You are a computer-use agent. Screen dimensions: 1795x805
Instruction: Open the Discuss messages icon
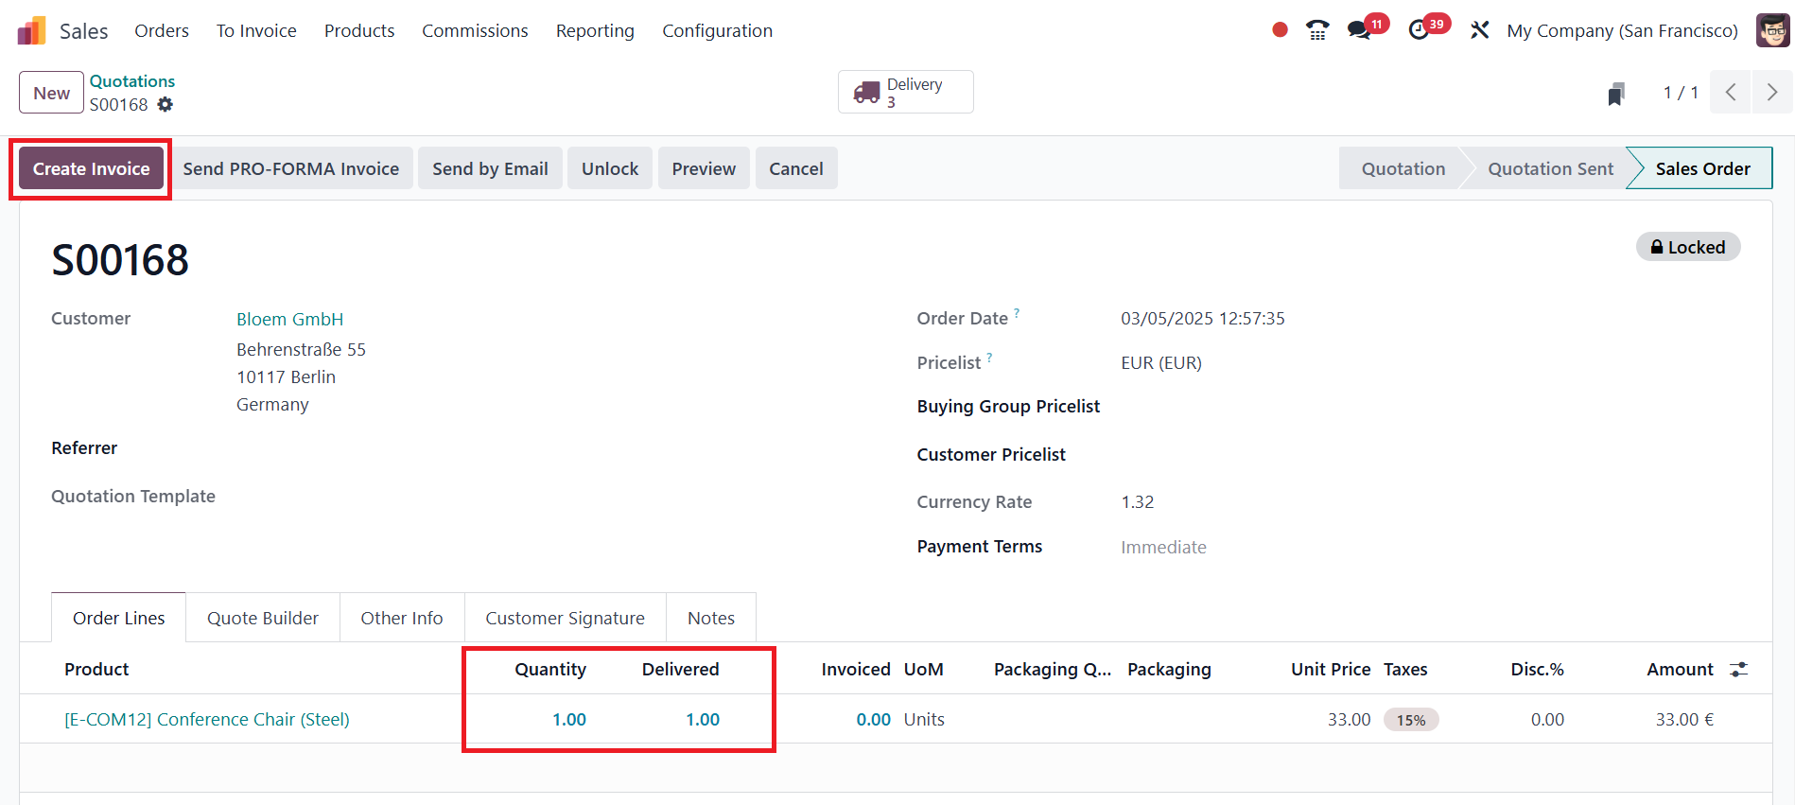[1360, 30]
